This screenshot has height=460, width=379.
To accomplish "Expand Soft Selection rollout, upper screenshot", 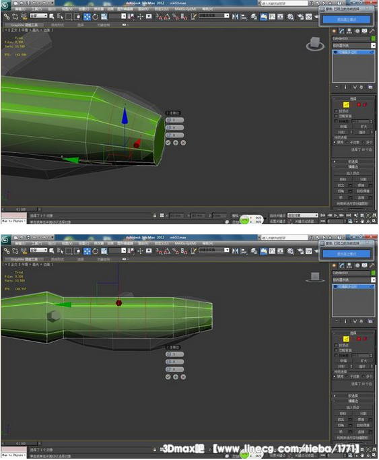I will click(353, 162).
